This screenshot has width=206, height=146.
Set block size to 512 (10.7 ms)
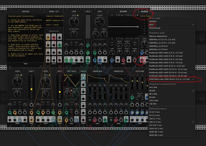[171, 125]
